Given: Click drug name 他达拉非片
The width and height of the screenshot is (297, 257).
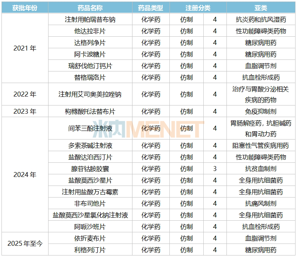Looking at the screenshot, I should pos(90,31).
